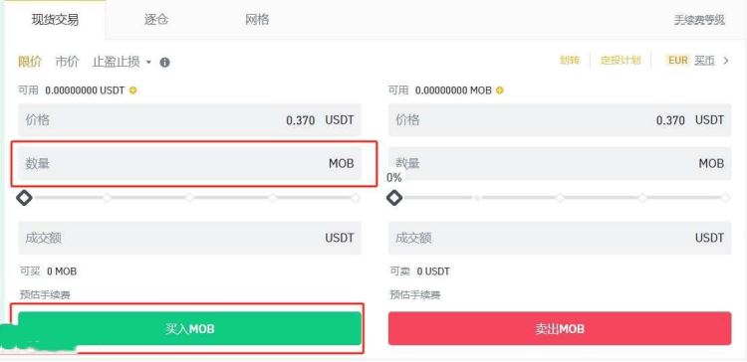Viewport: 747px width, 362px height.
Task: Set the buy slider to the 50% marker
Action: click(189, 198)
